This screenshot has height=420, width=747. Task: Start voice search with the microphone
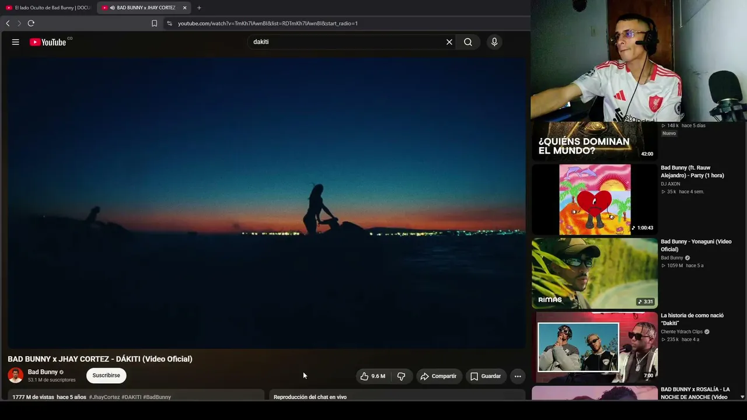point(494,42)
